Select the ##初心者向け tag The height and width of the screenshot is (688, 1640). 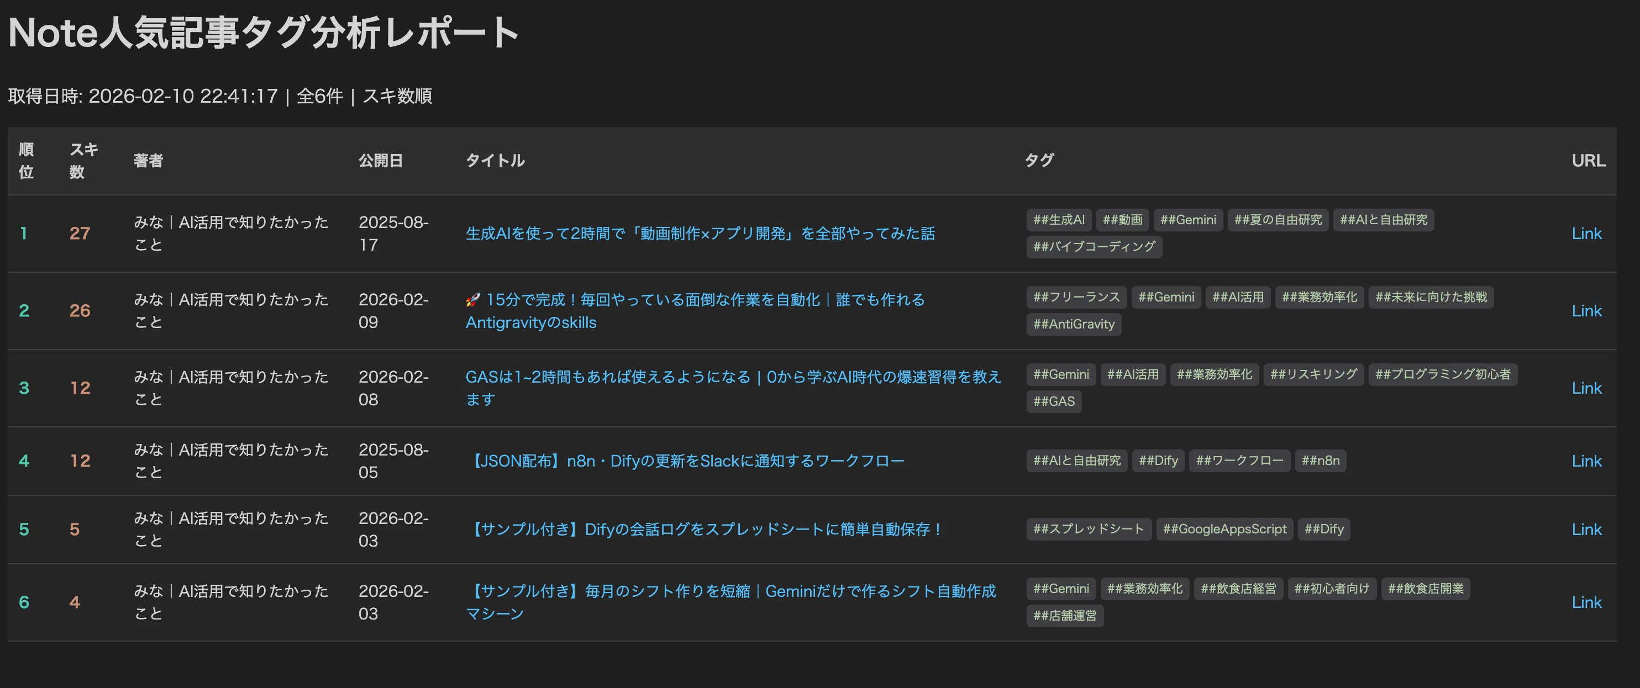point(1332,589)
